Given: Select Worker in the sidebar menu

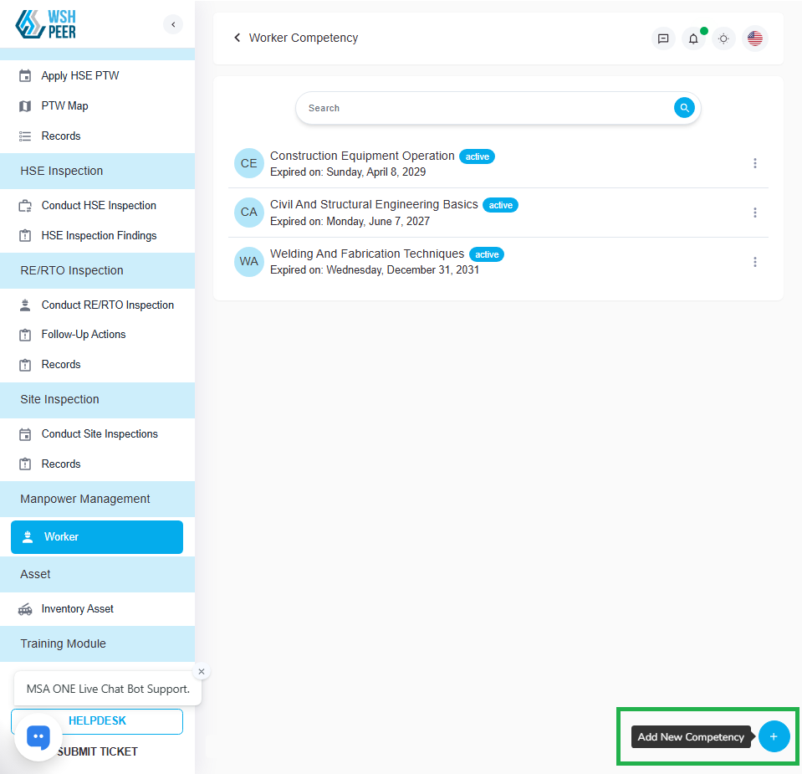Looking at the screenshot, I should point(97,537).
